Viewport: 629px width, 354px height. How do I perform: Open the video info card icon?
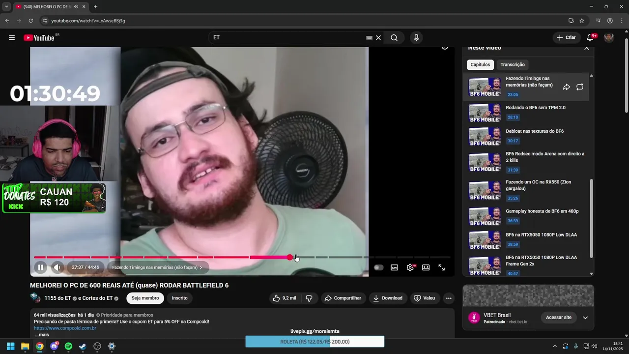[445, 47]
